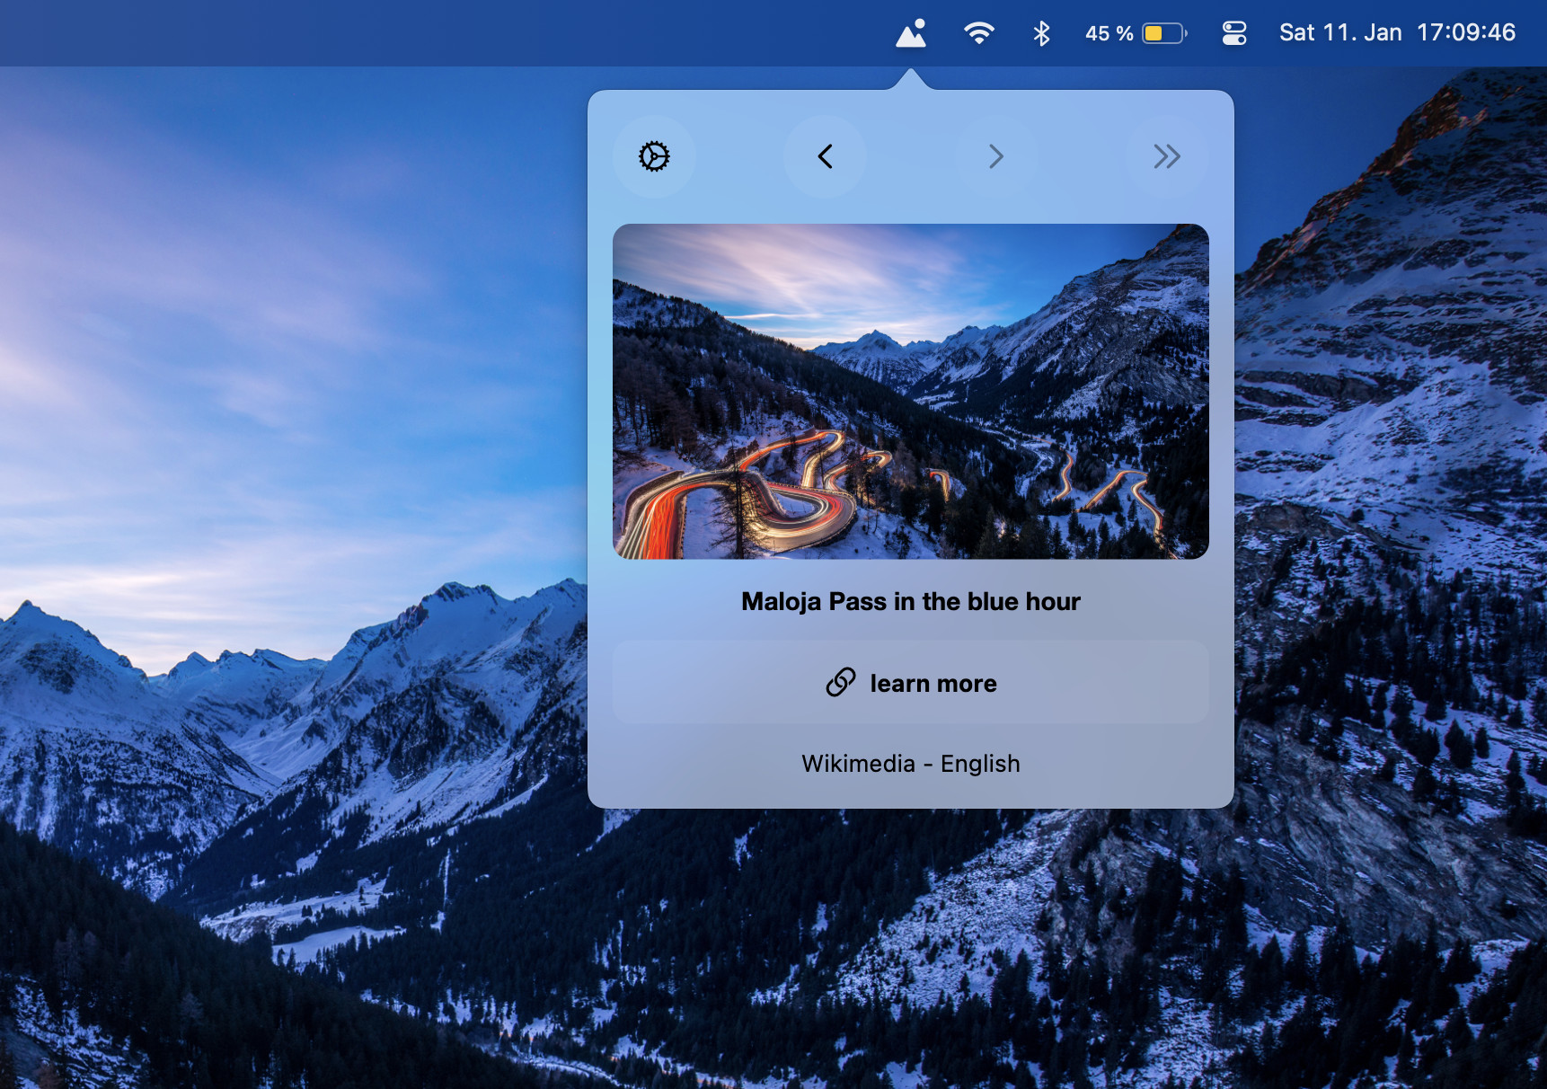Image resolution: width=1547 pixels, height=1089 pixels.
Task: Click the Maloja Pass picture thumbnail
Action: click(911, 392)
